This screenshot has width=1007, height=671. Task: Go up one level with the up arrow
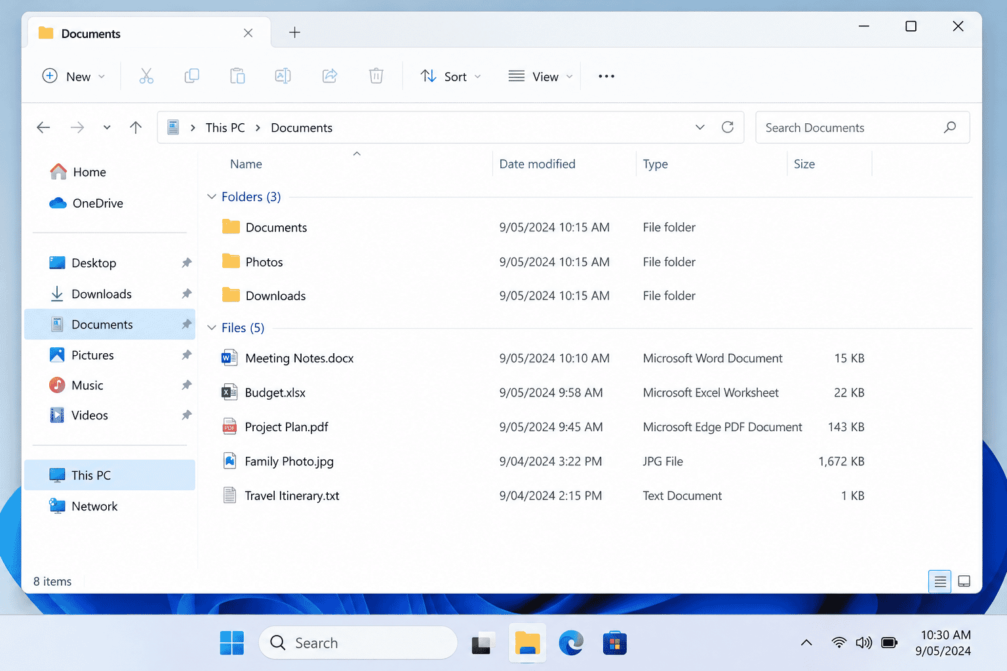click(x=136, y=127)
